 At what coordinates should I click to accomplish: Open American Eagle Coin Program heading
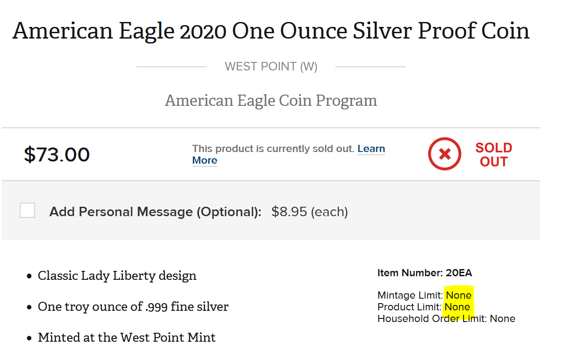(271, 100)
